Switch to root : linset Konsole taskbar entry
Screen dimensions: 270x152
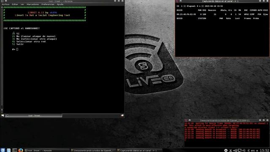[x=47, y=150]
